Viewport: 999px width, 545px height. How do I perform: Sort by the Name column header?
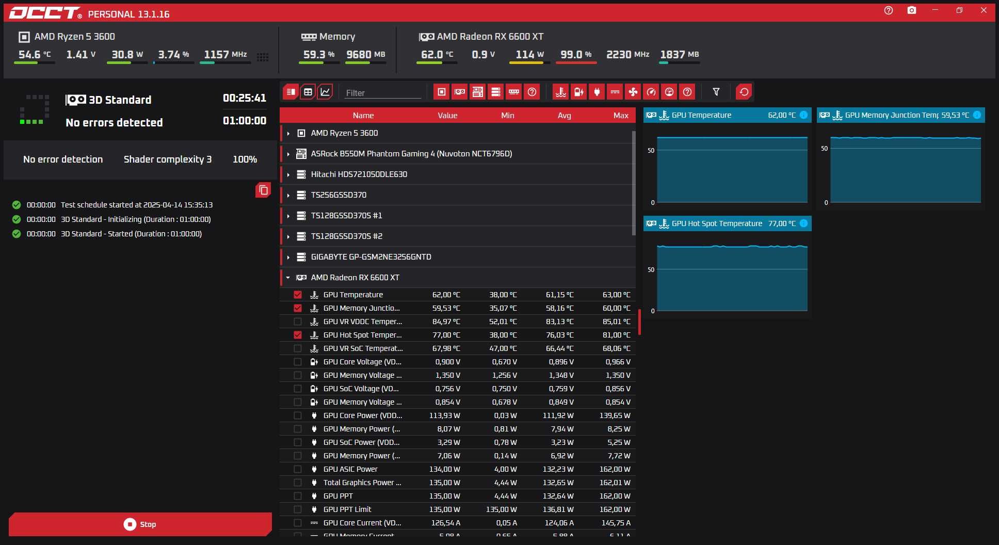pos(363,116)
